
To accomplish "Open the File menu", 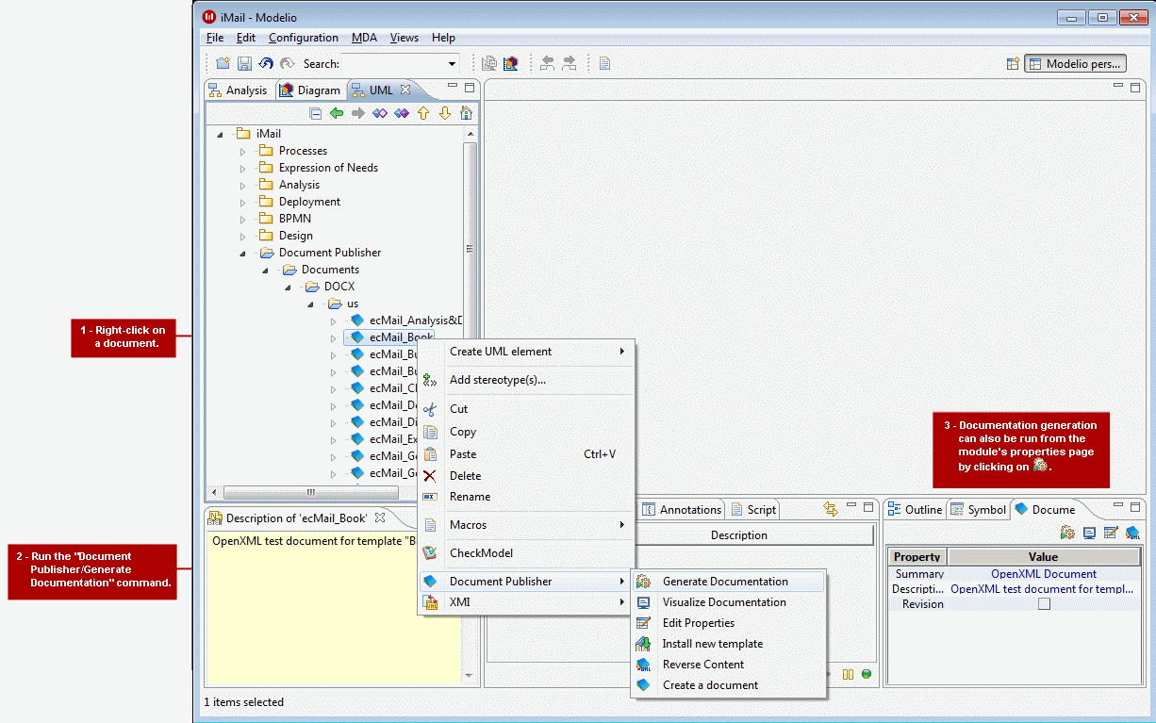I will pyautogui.click(x=215, y=38).
